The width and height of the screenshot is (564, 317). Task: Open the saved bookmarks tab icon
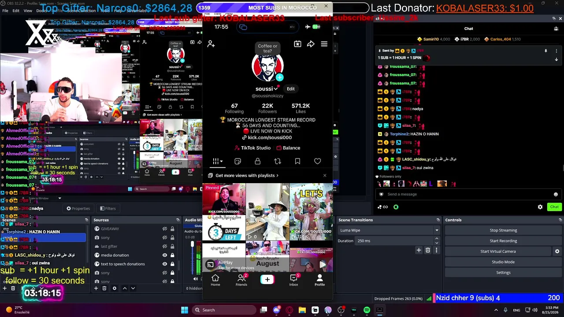pyautogui.click(x=297, y=162)
